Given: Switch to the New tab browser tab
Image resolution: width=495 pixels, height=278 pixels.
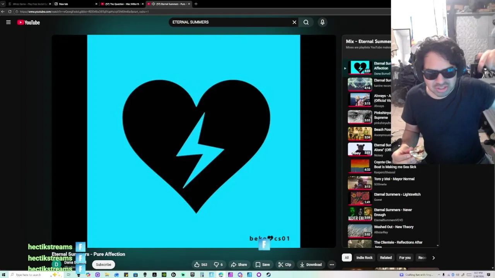Looking at the screenshot, I should (75, 4).
